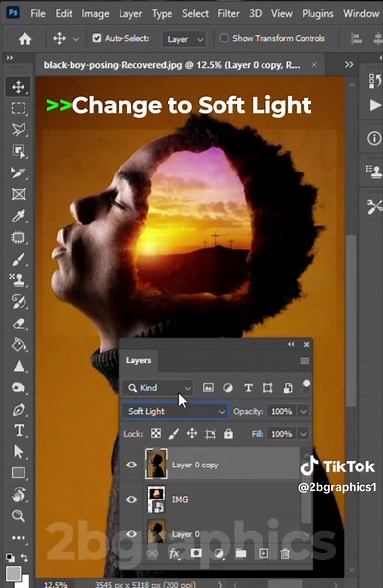Link layers icon in Layers panel
This screenshot has height=588, width=383.
pyautogui.click(x=152, y=553)
